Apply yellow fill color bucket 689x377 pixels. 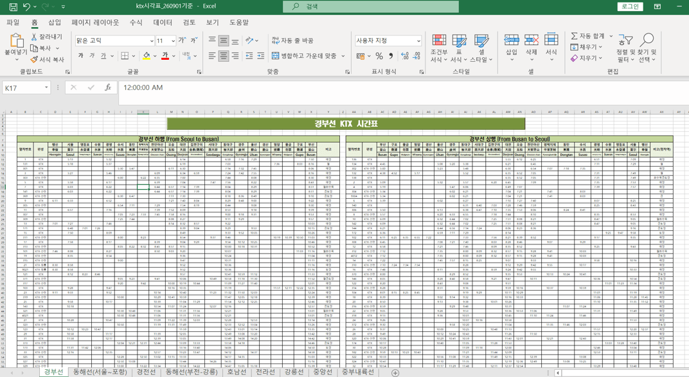coord(147,56)
